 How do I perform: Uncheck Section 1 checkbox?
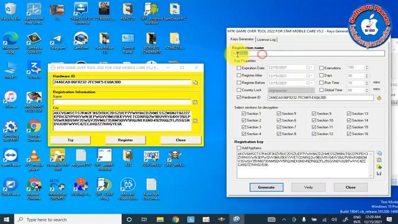click(244, 113)
